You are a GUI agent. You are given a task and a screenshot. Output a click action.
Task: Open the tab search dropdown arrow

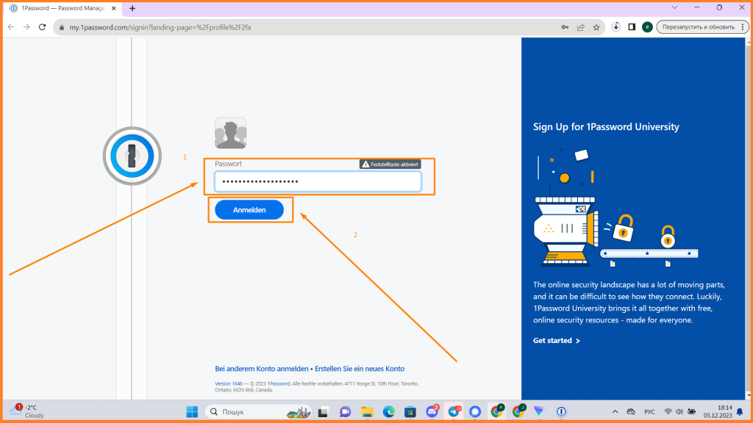click(x=674, y=7)
